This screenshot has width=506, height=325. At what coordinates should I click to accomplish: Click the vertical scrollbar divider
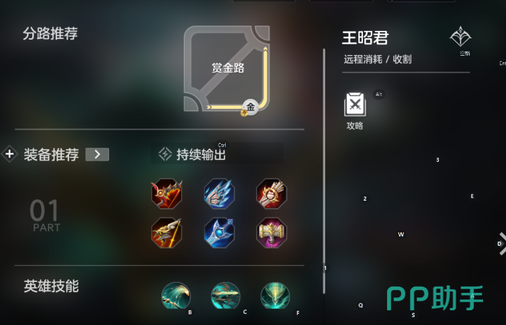click(x=324, y=171)
